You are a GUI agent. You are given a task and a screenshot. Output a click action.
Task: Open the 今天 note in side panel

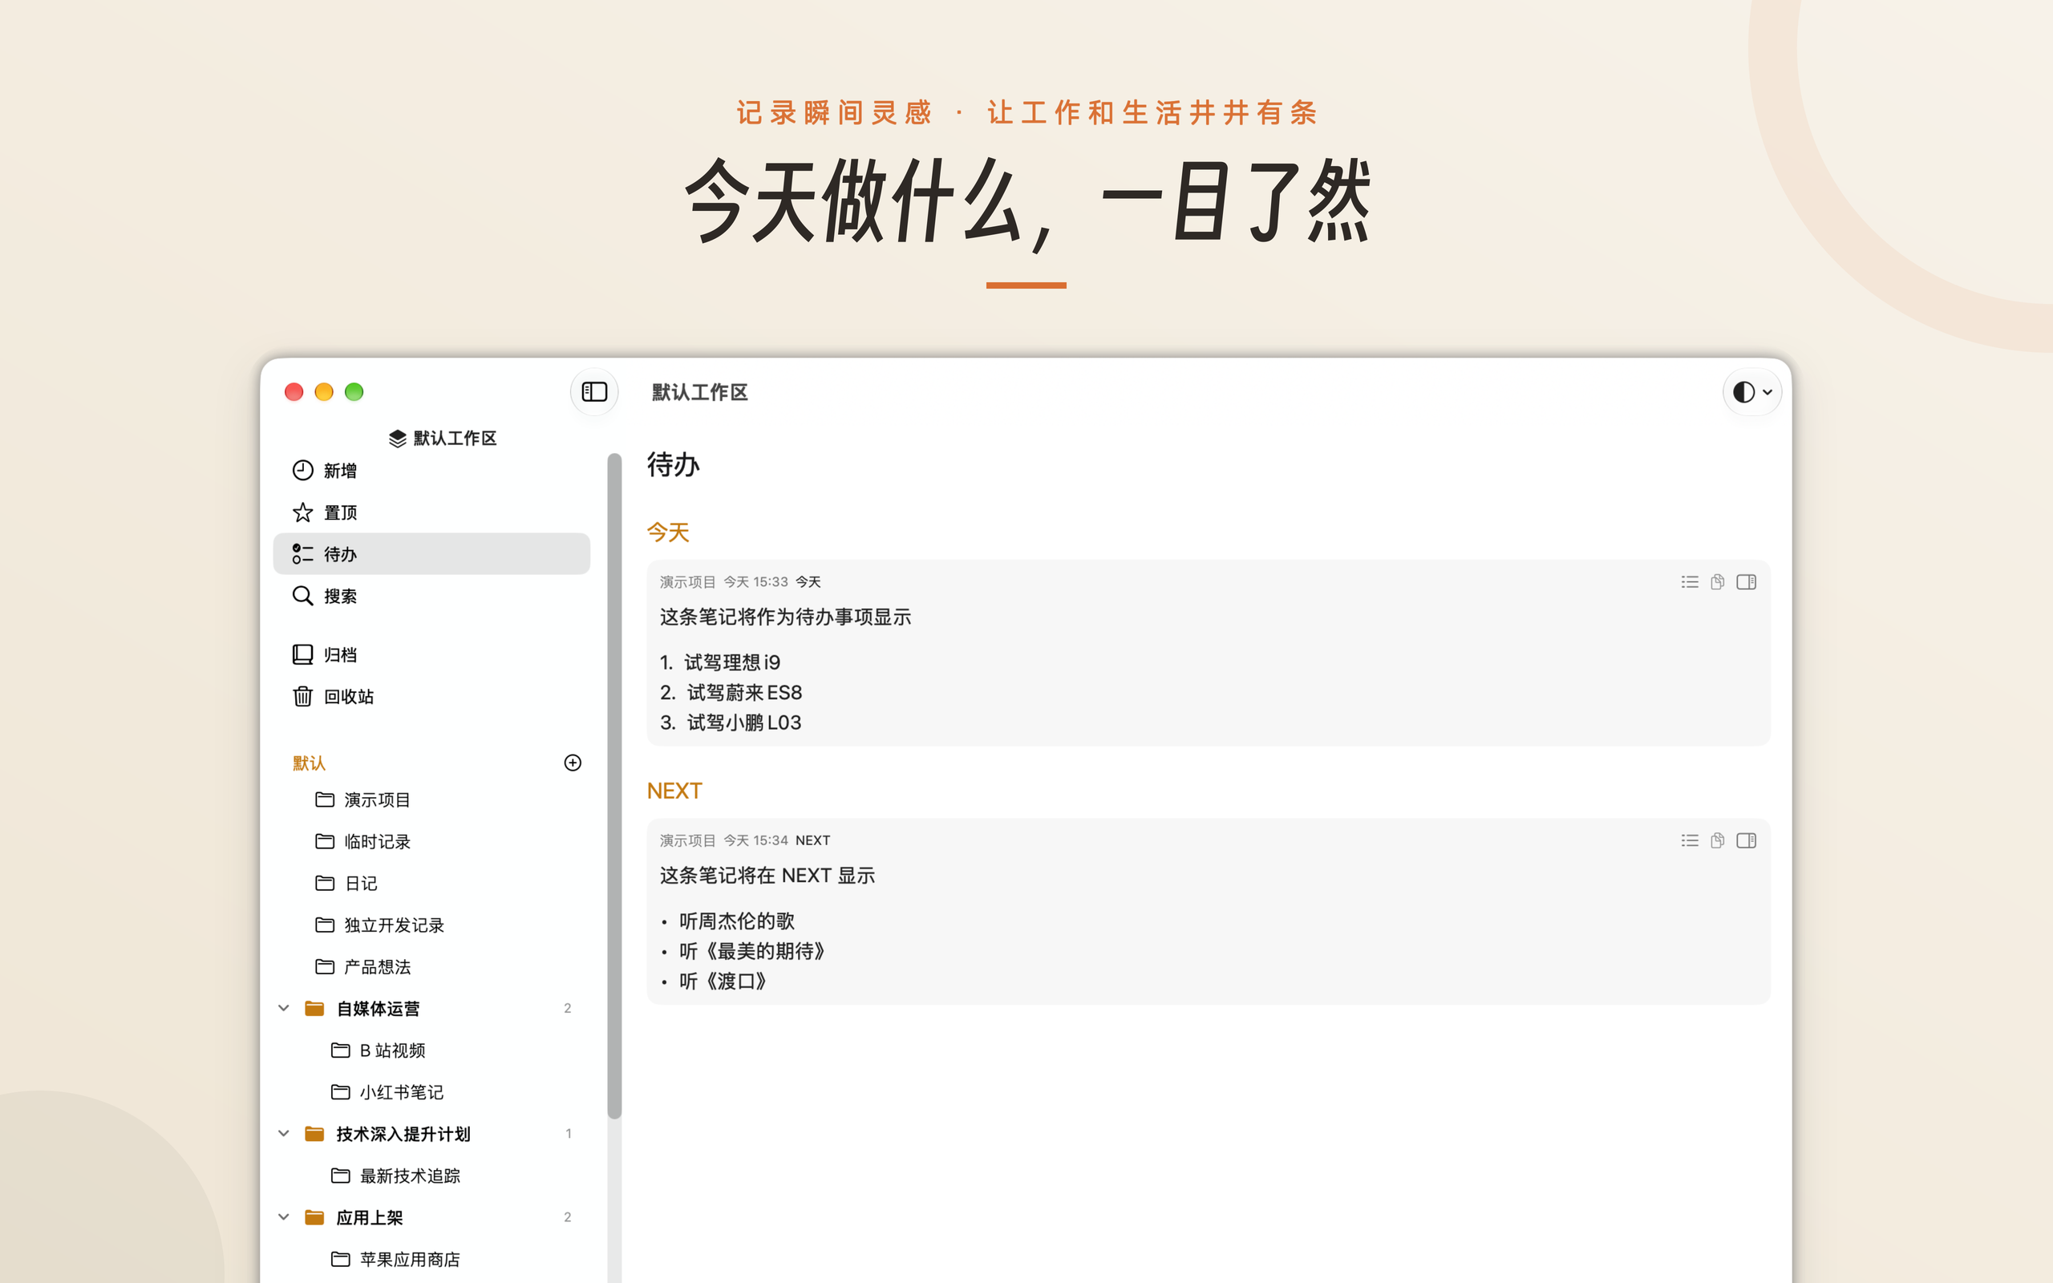(x=1746, y=582)
